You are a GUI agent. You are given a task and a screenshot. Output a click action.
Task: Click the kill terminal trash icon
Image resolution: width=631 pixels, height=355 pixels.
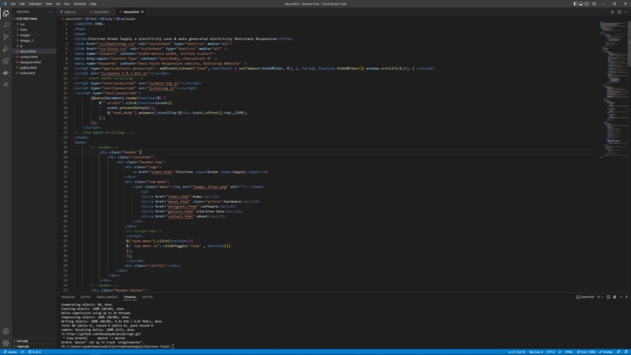(615, 297)
